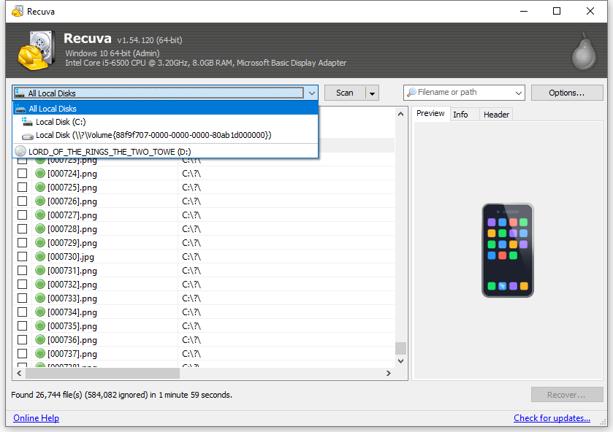
Task: Click the D: disc drive icon
Action: click(20, 151)
